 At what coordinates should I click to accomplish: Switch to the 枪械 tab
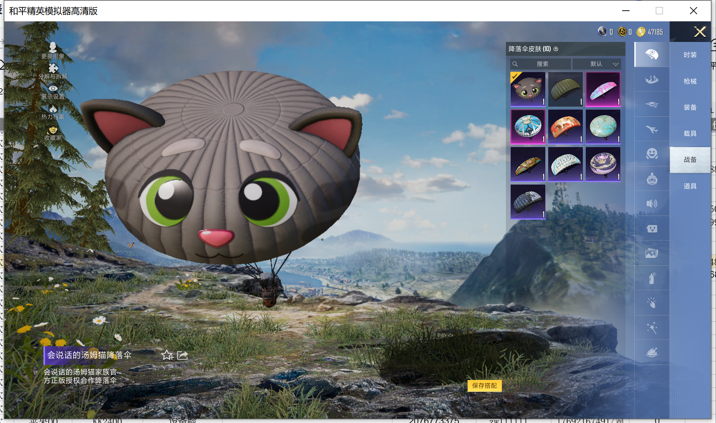point(690,81)
